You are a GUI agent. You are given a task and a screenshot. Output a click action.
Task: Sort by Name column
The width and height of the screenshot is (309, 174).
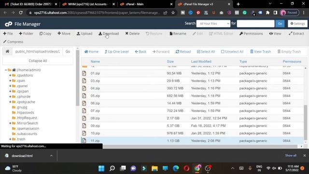pos(95,61)
